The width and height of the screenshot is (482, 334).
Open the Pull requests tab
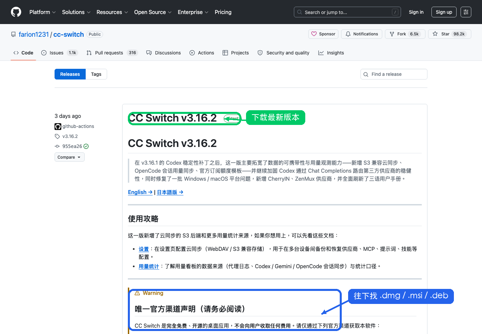tap(112, 53)
